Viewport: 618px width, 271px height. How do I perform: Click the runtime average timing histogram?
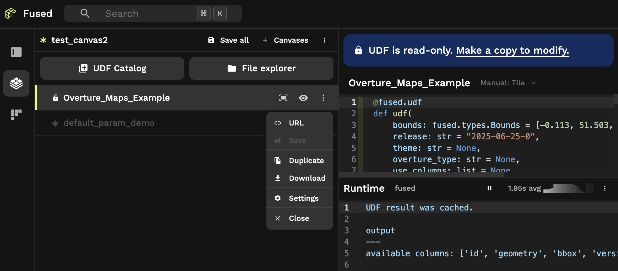coord(568,188)
